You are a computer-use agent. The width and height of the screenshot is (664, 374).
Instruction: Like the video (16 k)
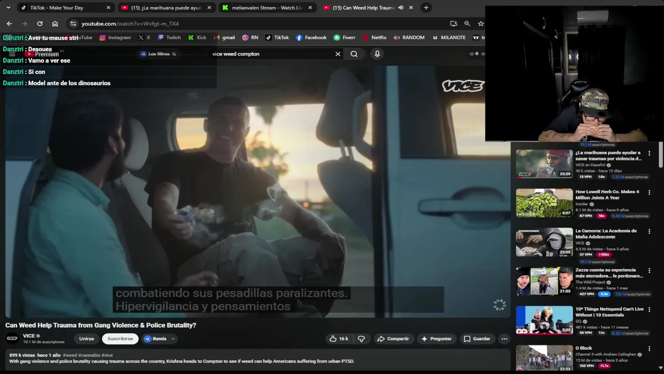(x=339, y=339)
